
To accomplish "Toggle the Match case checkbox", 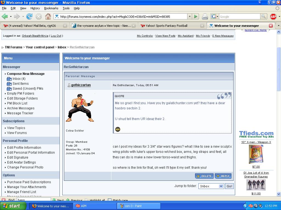I will click(x=110, y=200).
